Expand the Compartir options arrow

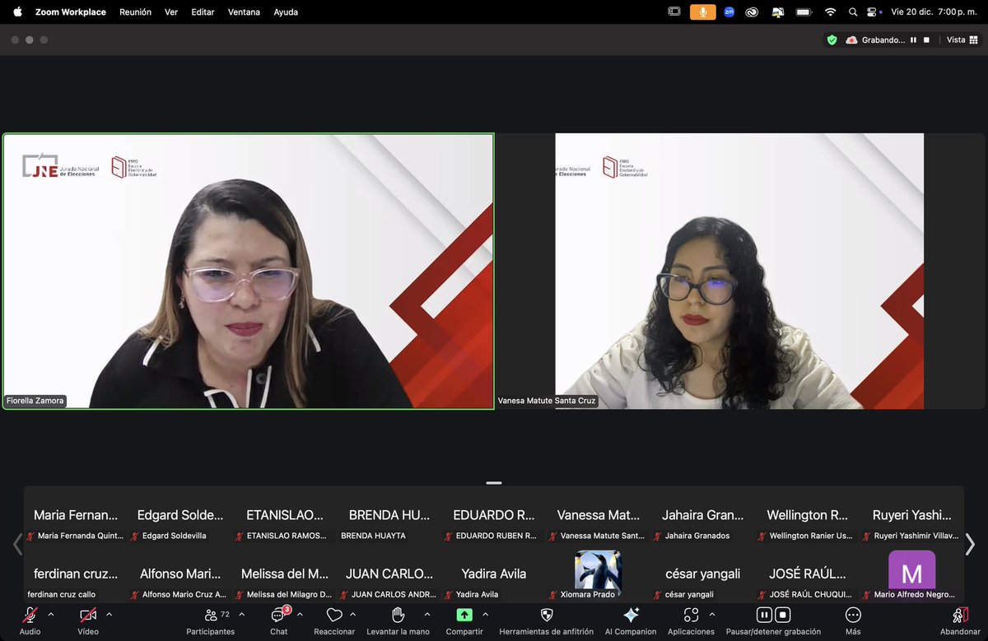[485, 614]
